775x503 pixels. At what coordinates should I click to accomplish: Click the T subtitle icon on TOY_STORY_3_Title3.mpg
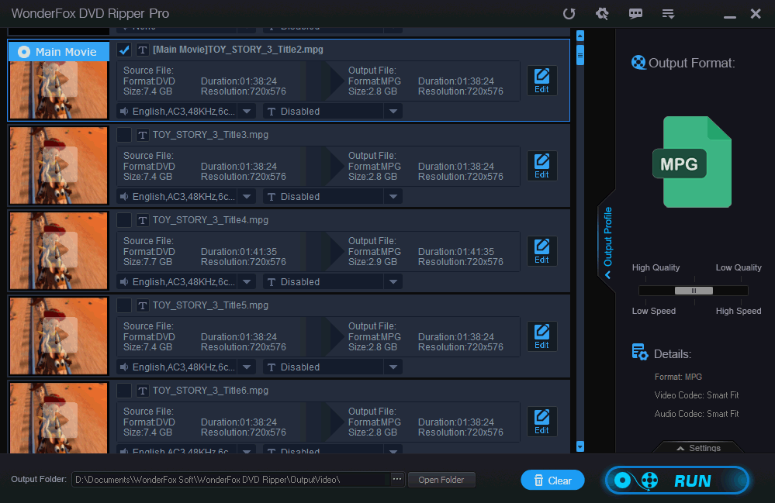coord(142,134)
